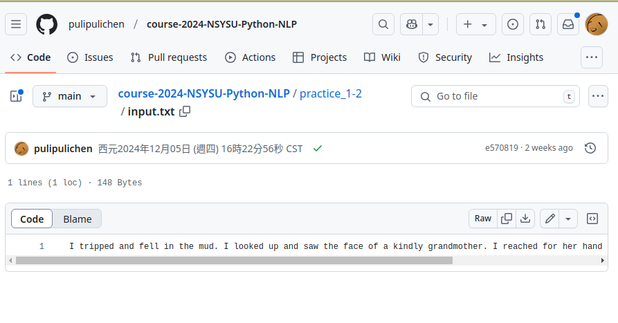The image size is (618, 323).
Task: Open the notifications inbox
Action: 568,24
